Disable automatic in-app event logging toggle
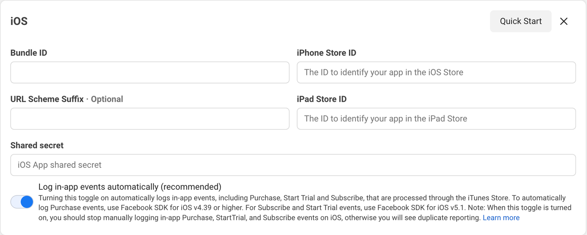Viewport: 587px width, 235px height. 22,202
